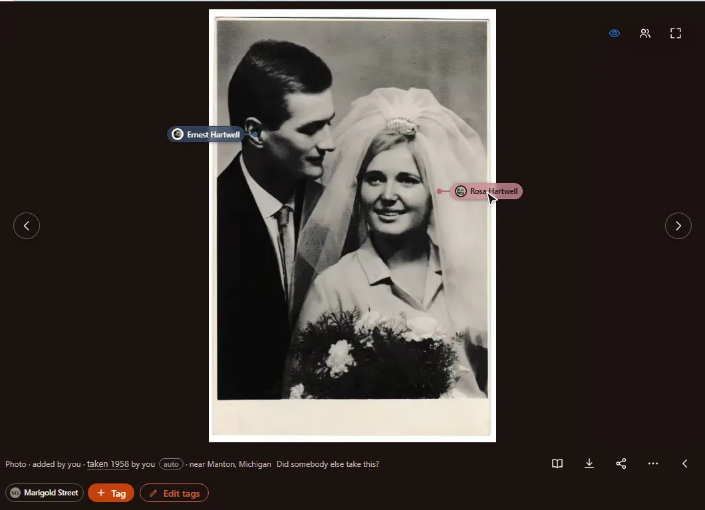Click the wedding photo image

tap(352, 226)
